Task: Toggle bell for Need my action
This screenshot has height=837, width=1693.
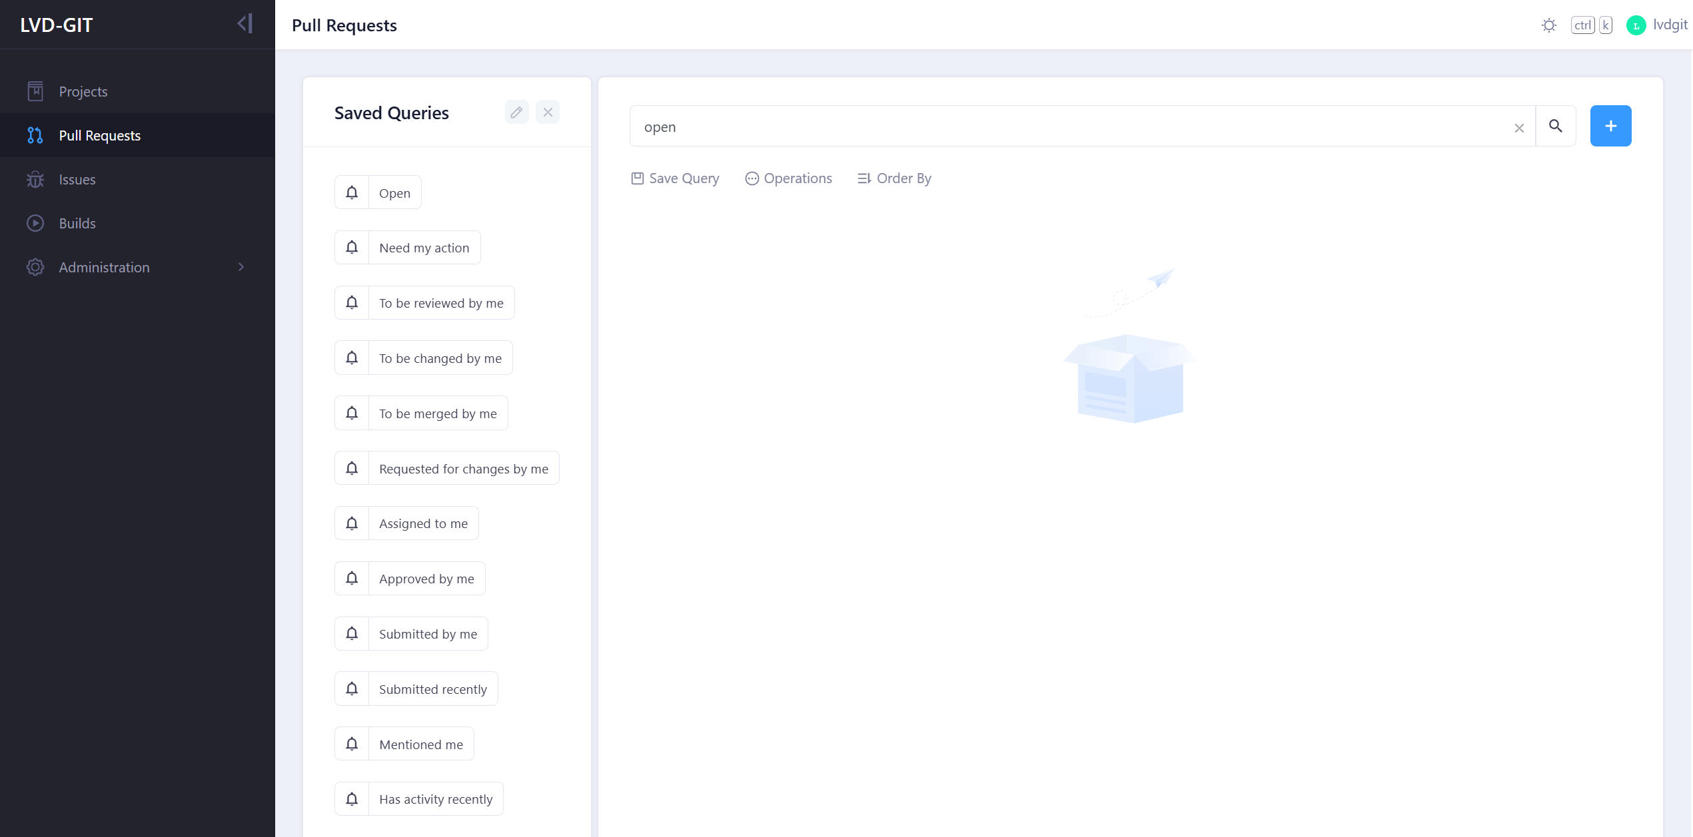Action: click(x=352, y=248)
